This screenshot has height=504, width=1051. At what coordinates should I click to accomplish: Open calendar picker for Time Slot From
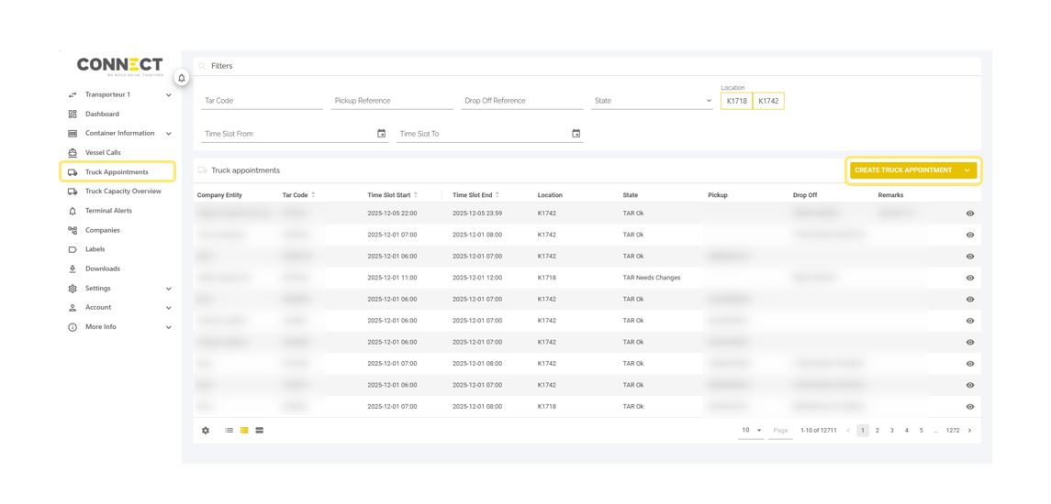click(382, 134)
